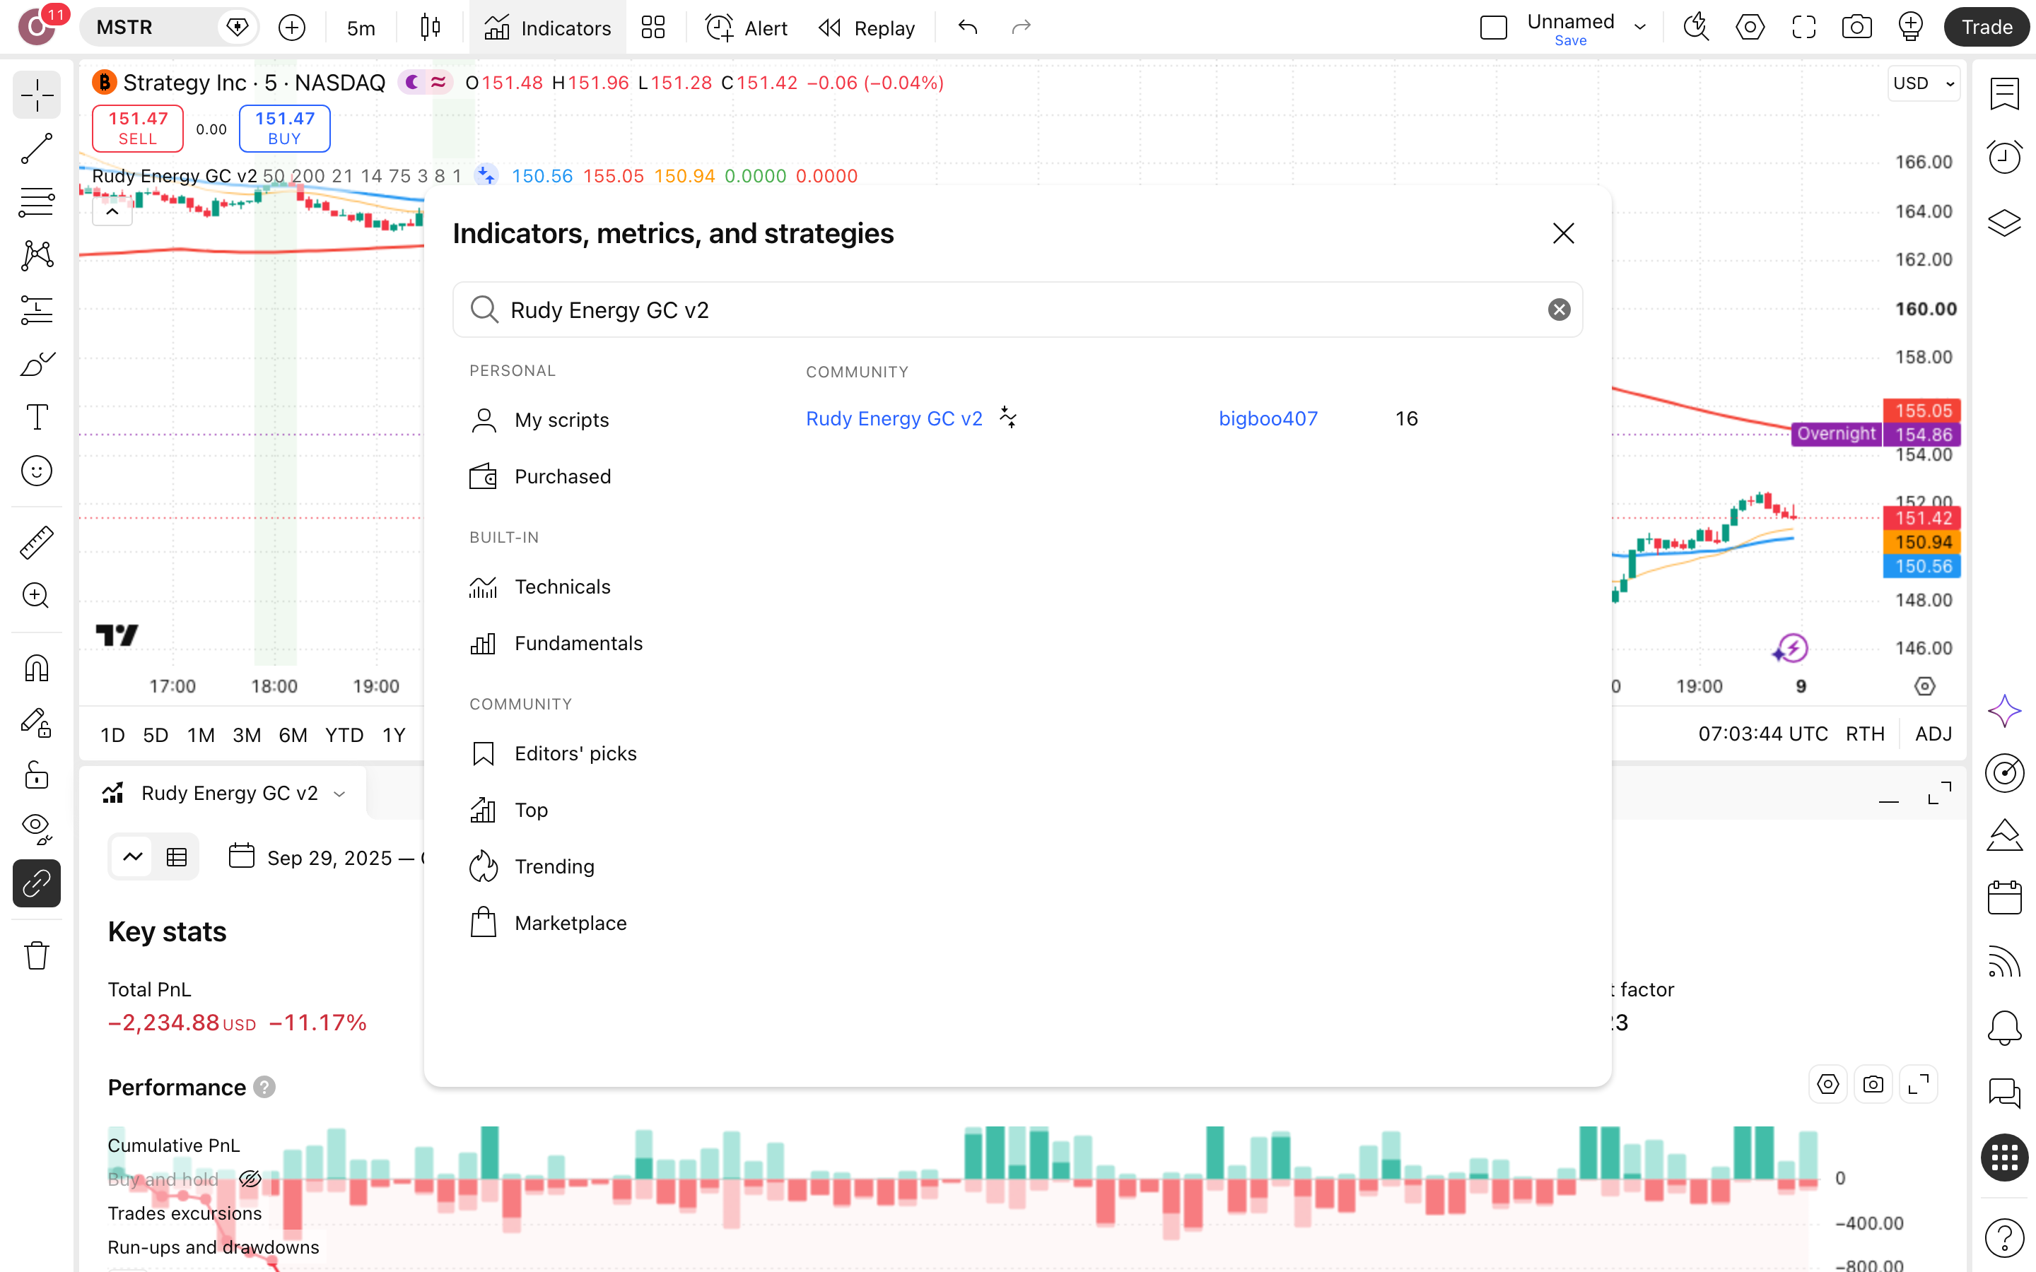Take a chart snapshot with camera icon
Viewport: 2036px width, 1272px height.
[1857, 28]
